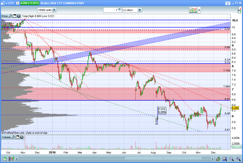Open Price panel wrench settings
The width and height of the screenshot is (243, 163).
click(10, 16)
